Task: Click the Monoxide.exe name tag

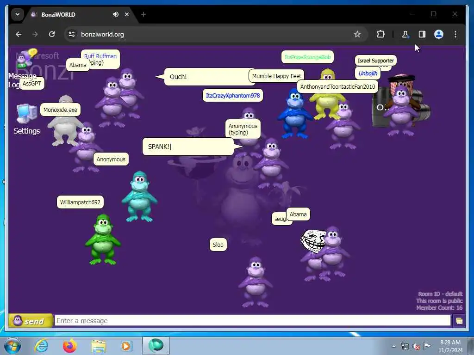Action: tap(60, 110)
